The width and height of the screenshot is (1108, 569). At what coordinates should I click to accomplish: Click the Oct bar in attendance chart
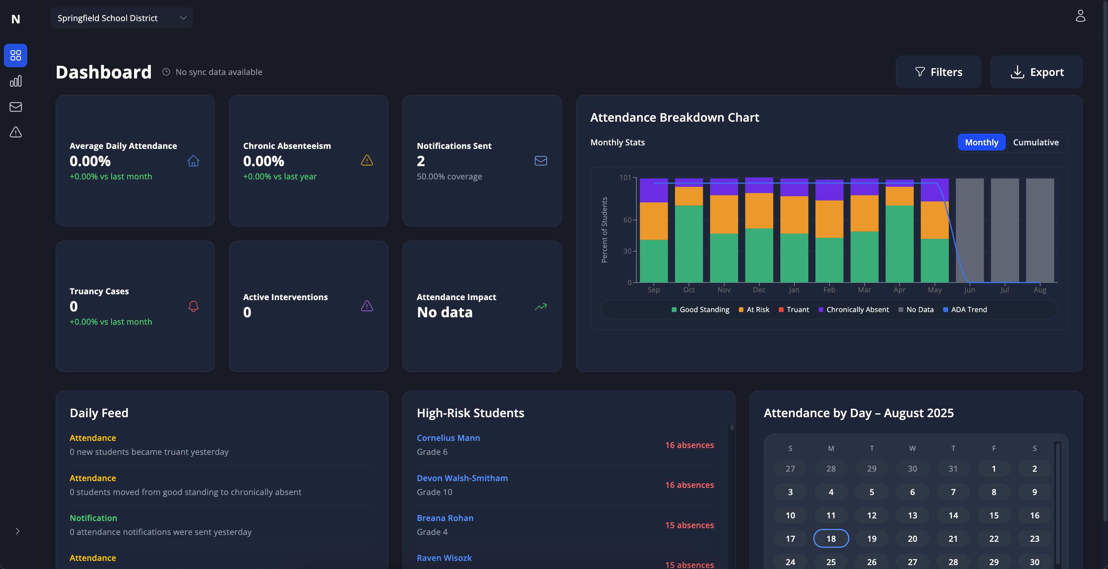pos(689,230)
